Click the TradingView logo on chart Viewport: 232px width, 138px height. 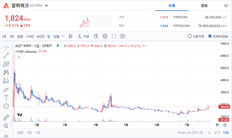pyautogui.click(x=20, y=115)
